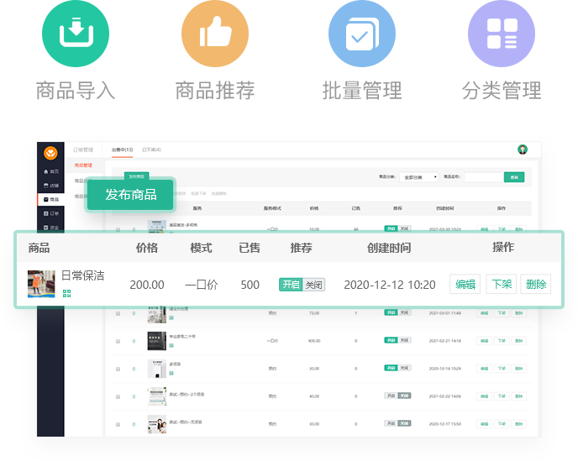
Task: Click 删除 in the 2020-12-17 row
Action: point(519,424)
